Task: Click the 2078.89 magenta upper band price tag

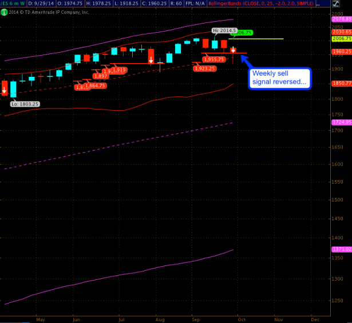Action: (341, 19)
